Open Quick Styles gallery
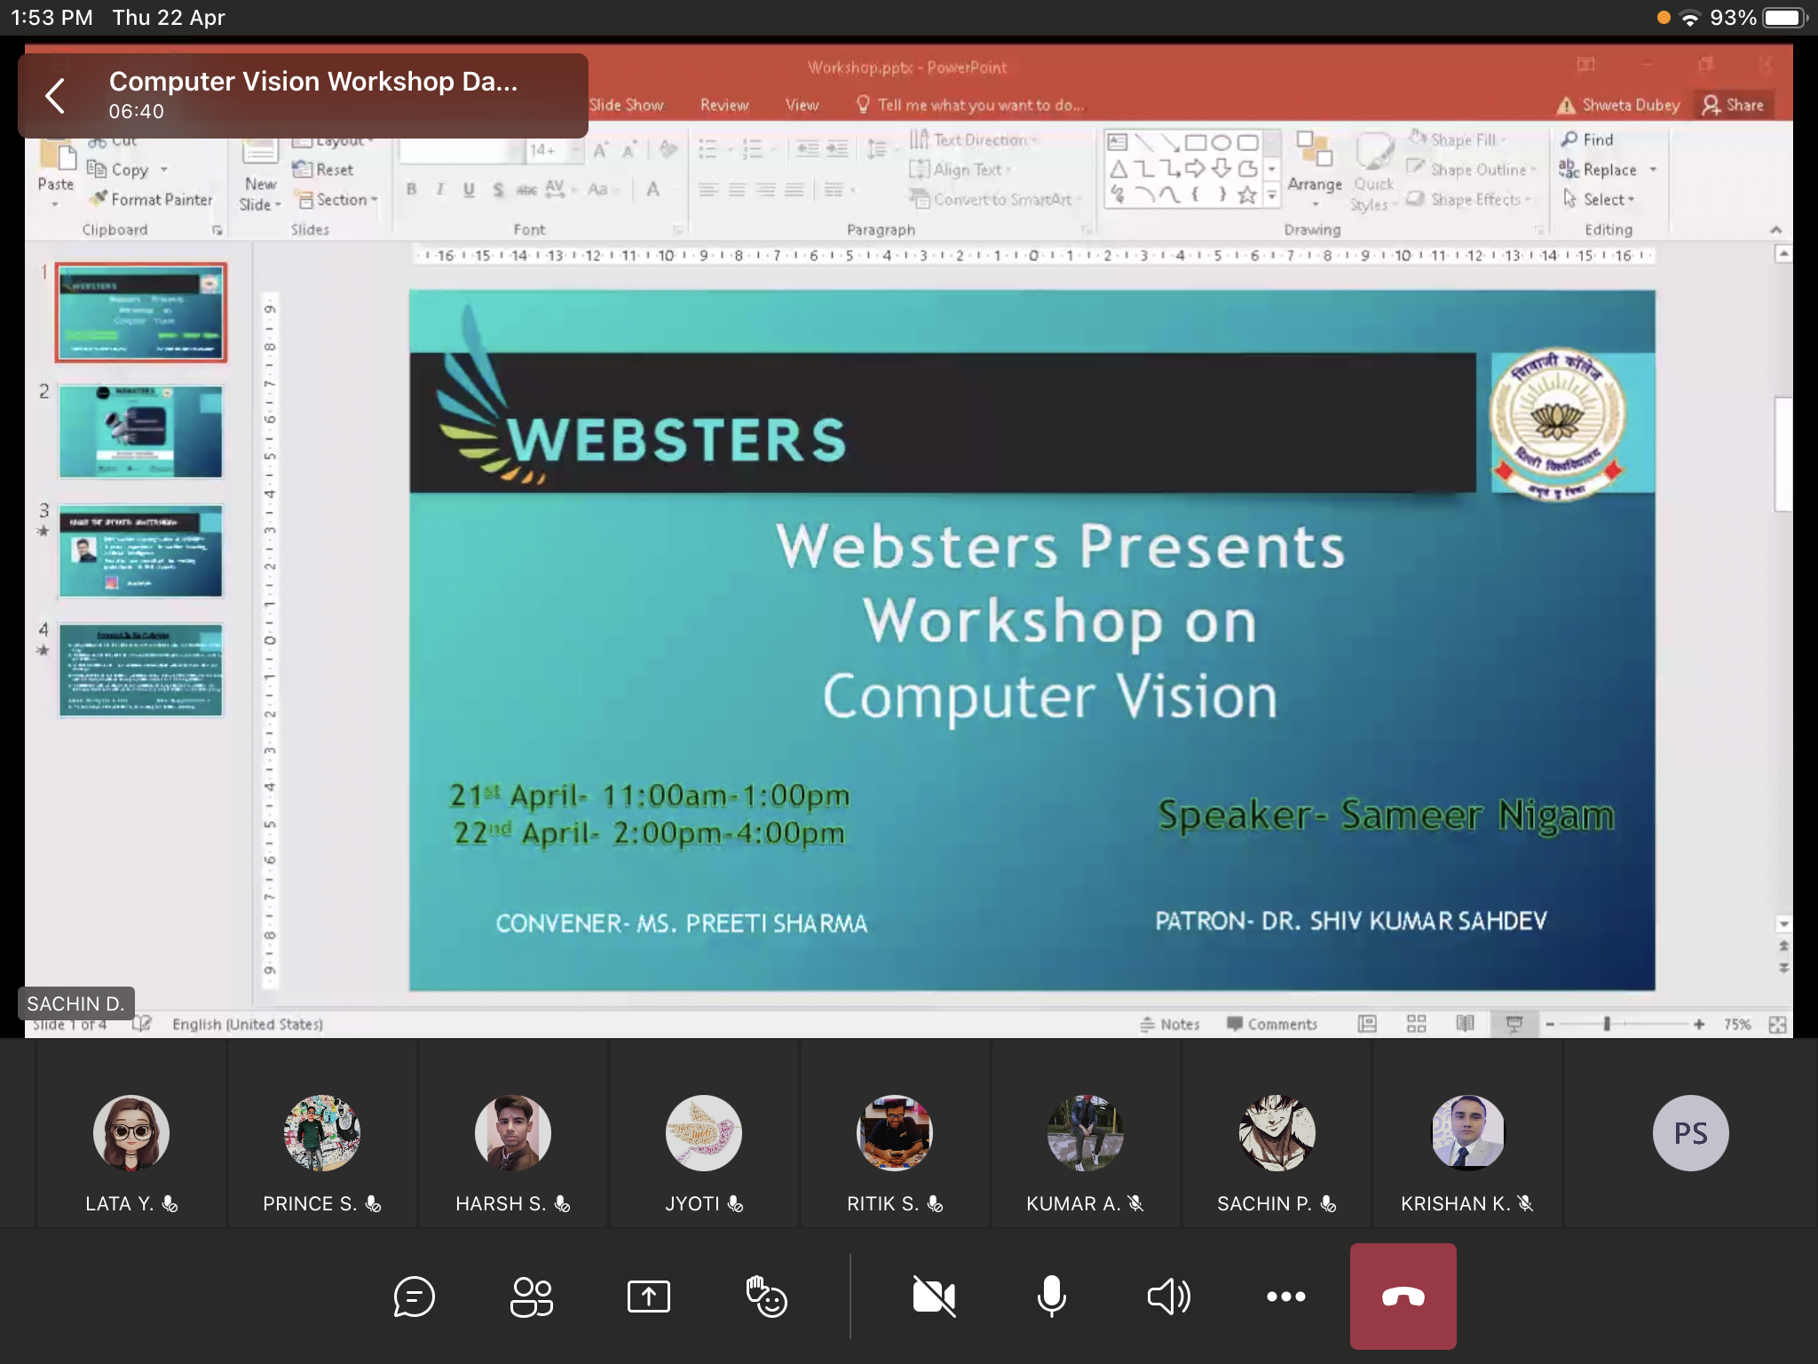This screenshot has height=1364, width=1818. tap(1373, 173)
